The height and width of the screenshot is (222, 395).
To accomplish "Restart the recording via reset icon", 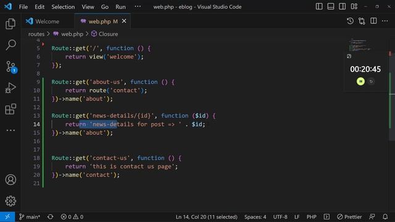I will (x=371, y=81).
